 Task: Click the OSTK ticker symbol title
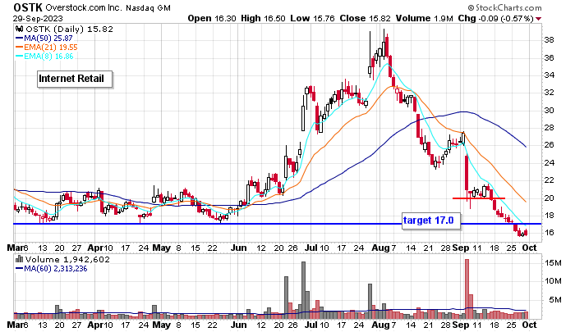(x=28, y=7)
